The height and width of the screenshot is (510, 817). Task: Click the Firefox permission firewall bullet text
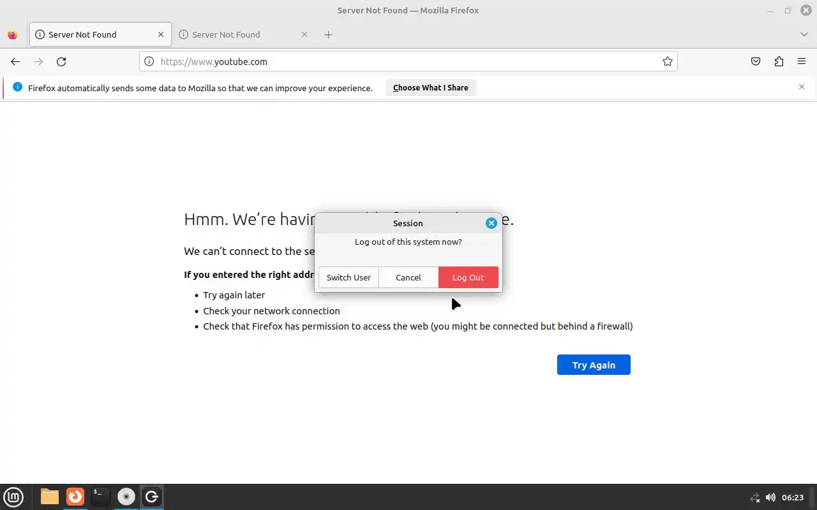click(418, 326)
